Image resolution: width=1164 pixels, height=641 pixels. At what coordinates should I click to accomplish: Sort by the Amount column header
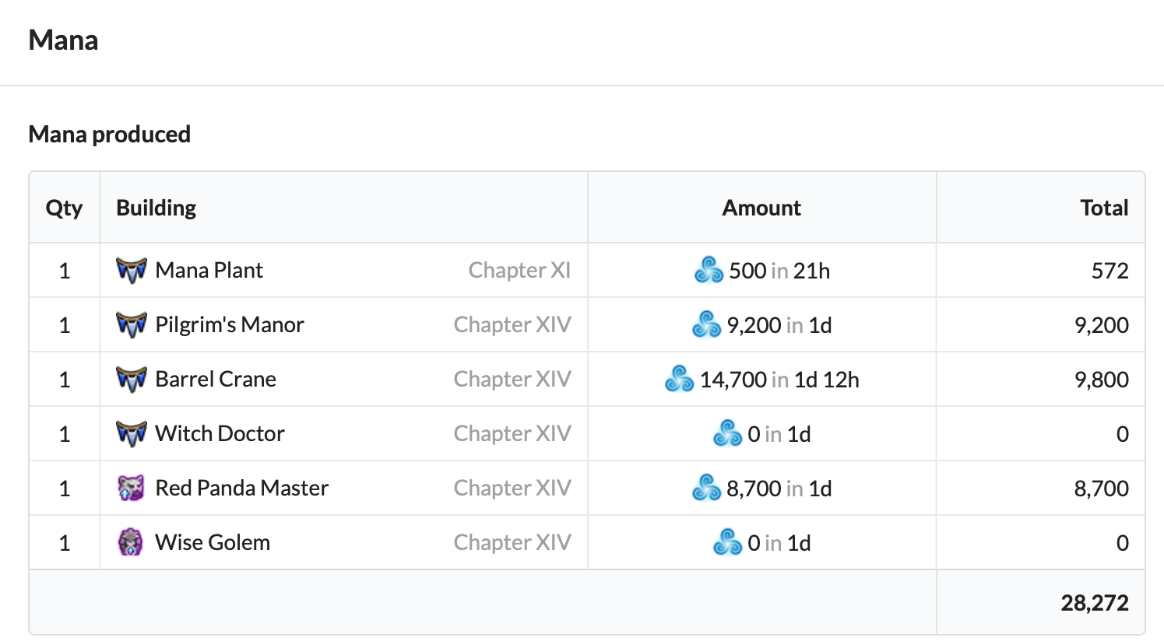coord(761,207)
